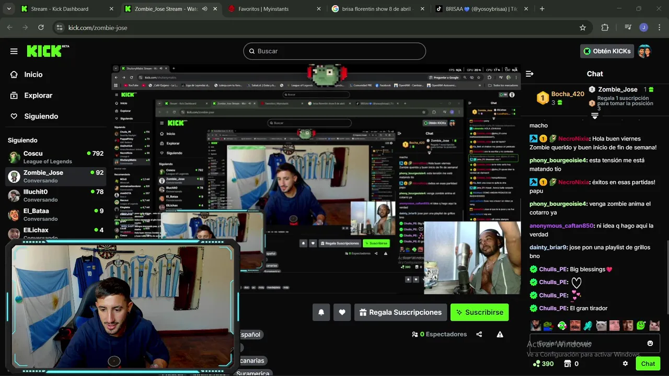Click the Obtén KICKs button
This screenshot has width=669, height=376.
[607, 51]
